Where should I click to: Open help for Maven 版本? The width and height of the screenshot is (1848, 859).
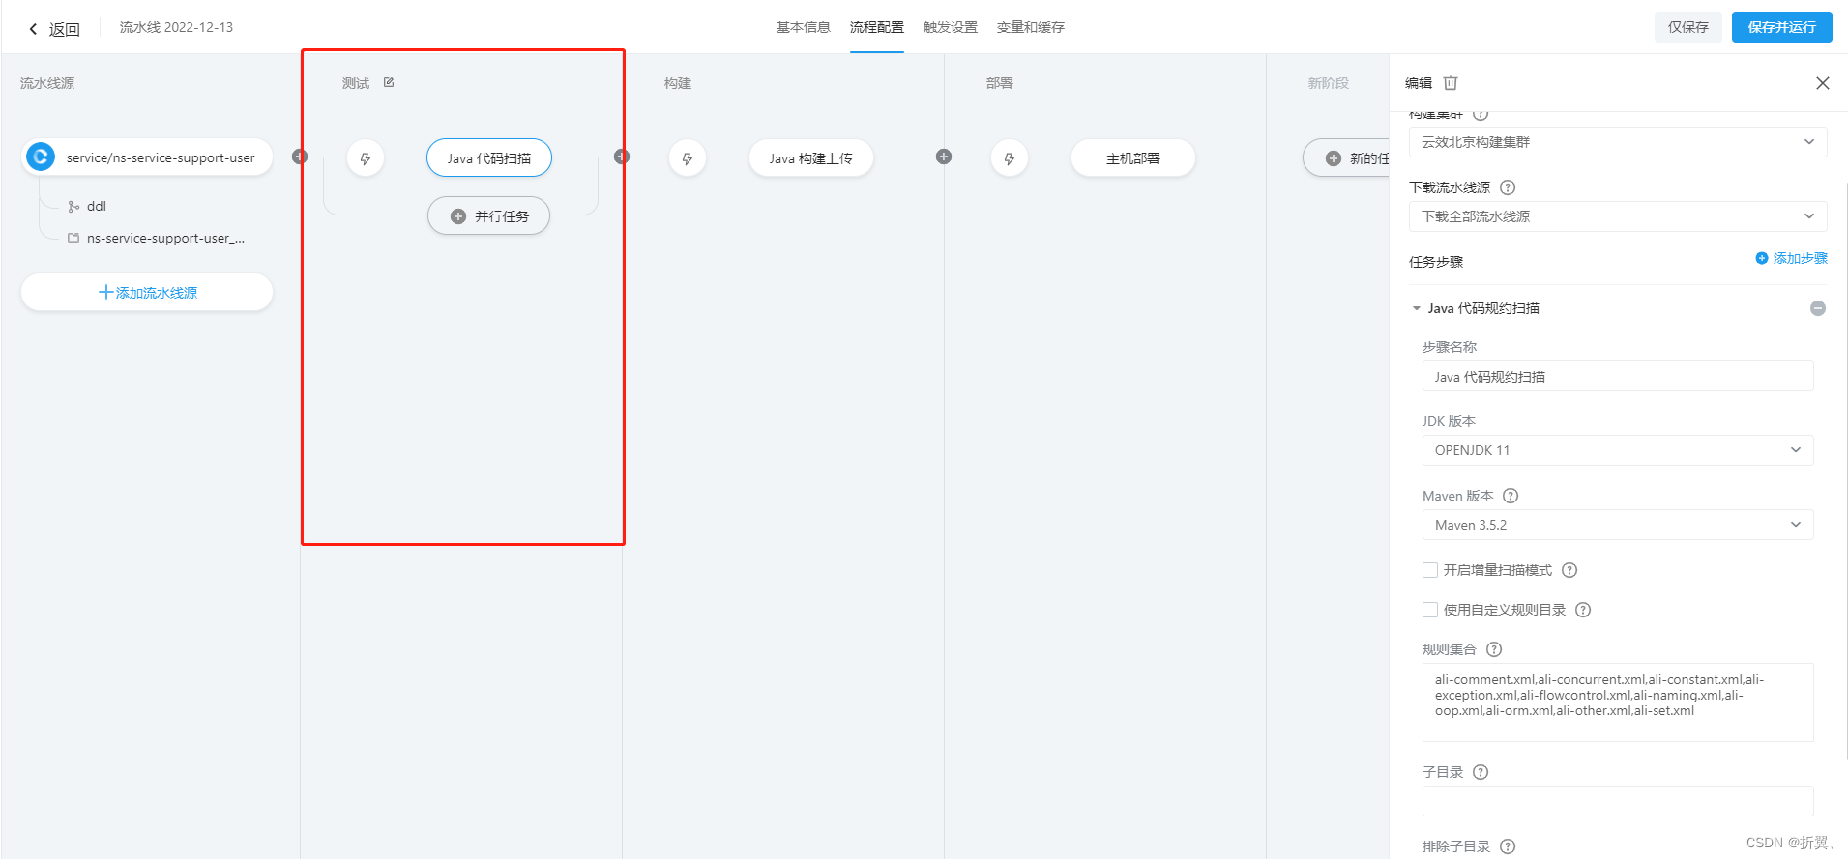tap(1511, 496)
